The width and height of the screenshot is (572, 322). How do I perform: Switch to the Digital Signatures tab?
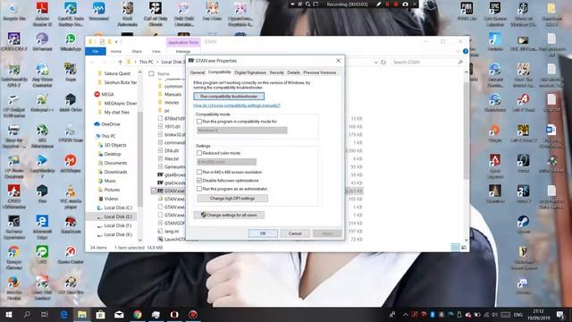coord(250,72)
